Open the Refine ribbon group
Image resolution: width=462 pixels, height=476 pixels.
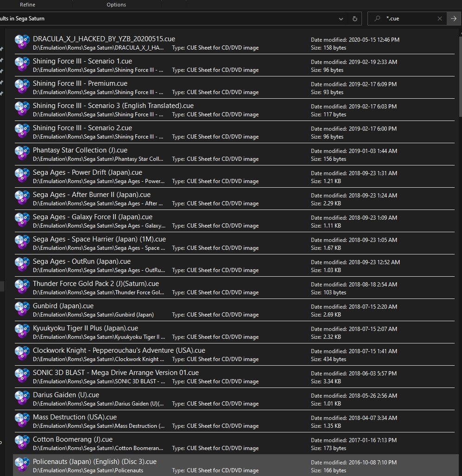[27, 5]
